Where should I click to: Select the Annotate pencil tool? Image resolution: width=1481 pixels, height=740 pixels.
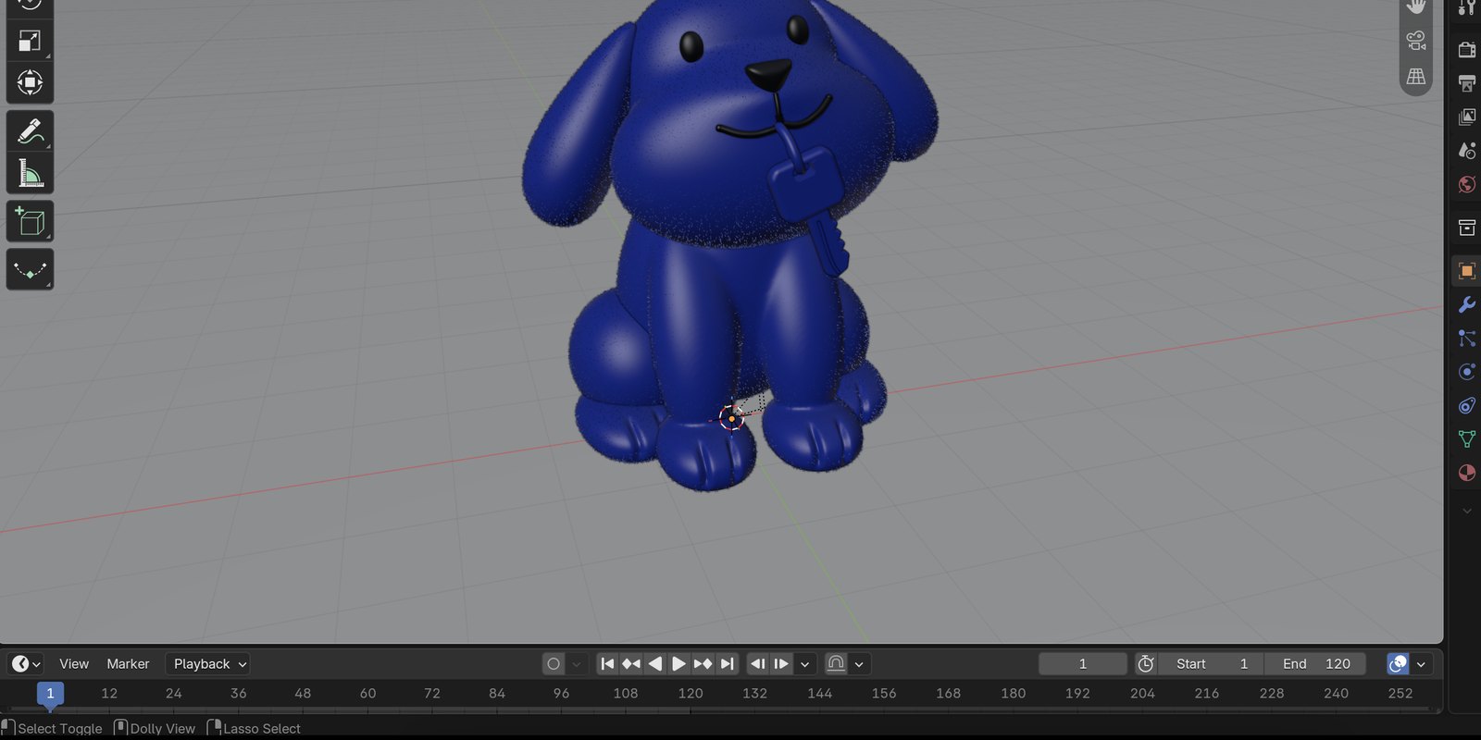(x=30, y=131)
